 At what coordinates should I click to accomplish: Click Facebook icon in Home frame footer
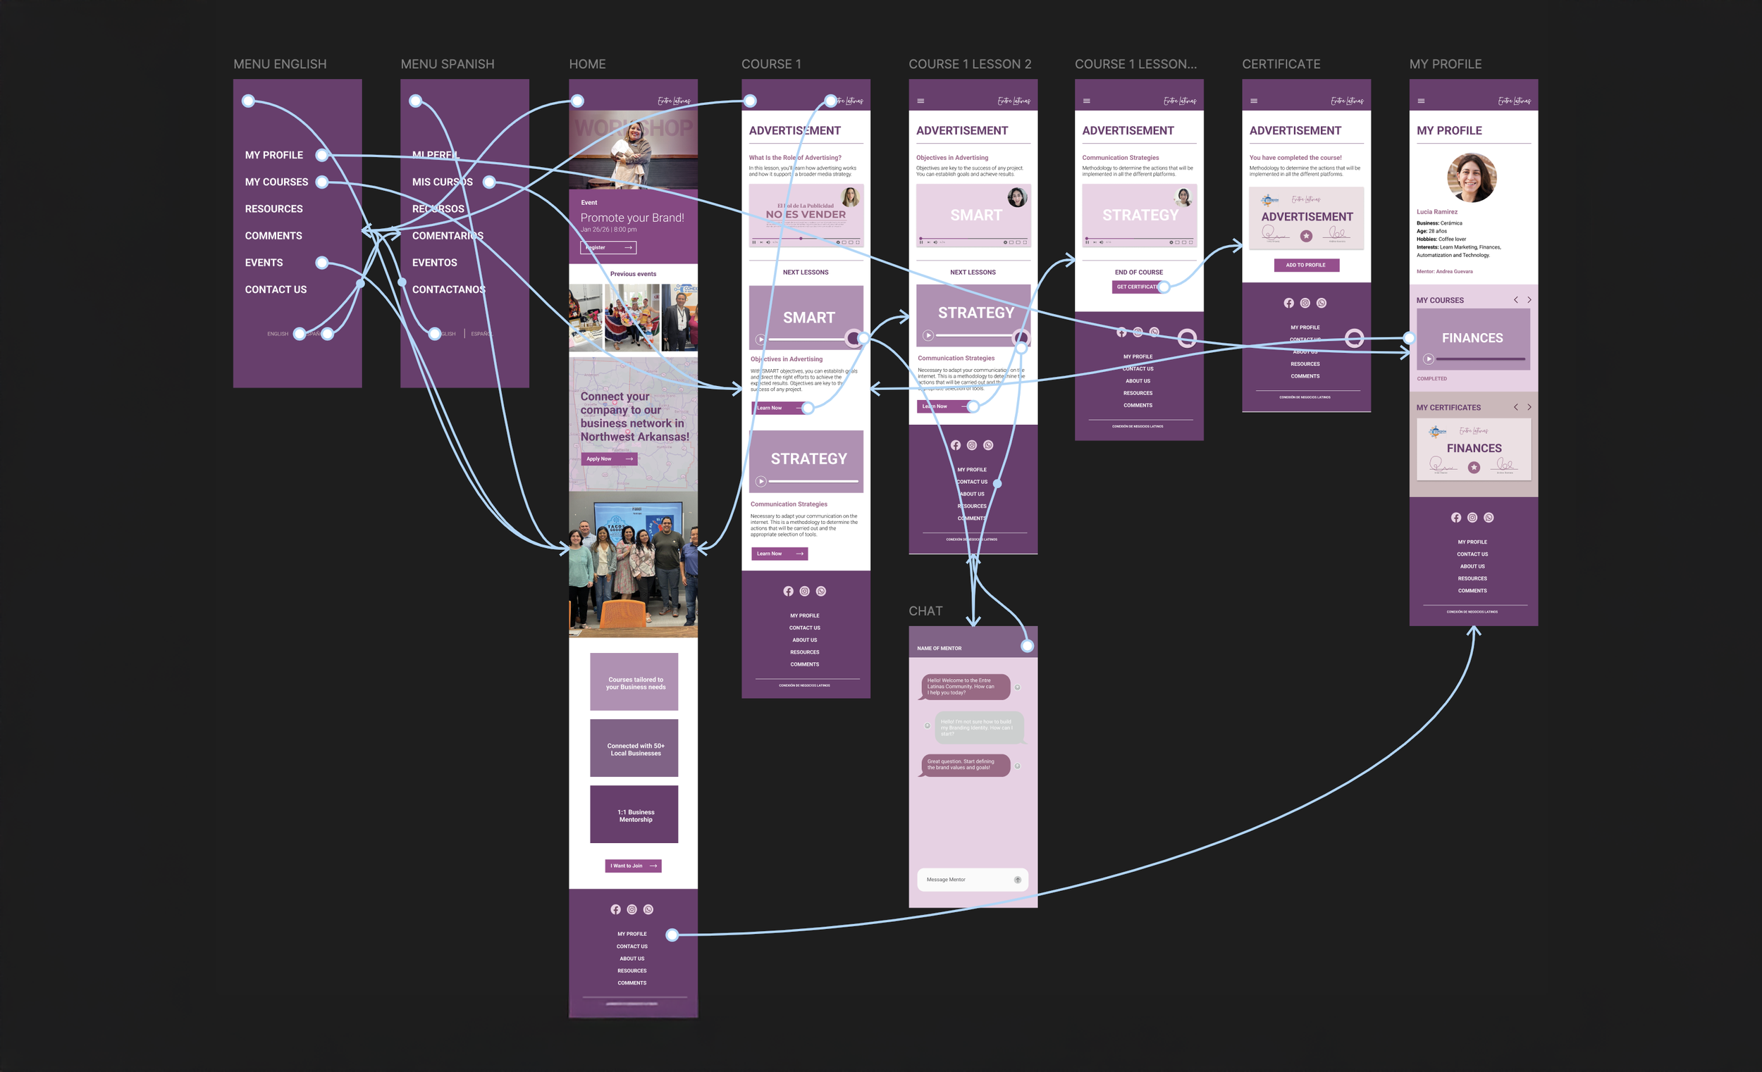(x=615, y=909)
